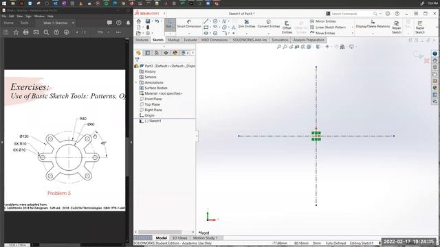
Task: Expand the Annotations tree node
Action: [136, 82]
